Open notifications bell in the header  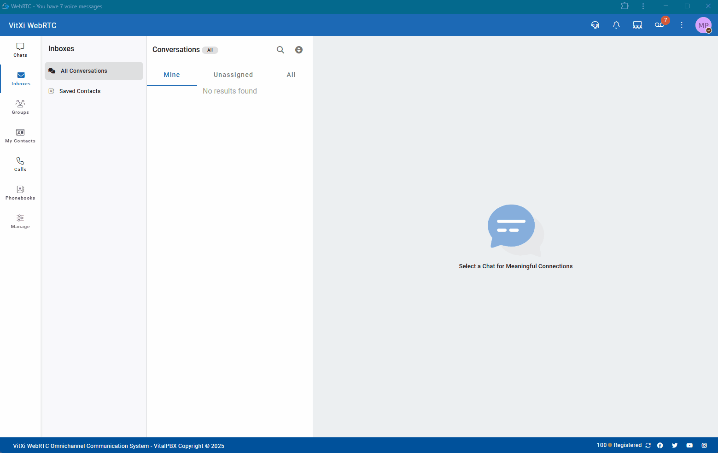tap(616, 25)
